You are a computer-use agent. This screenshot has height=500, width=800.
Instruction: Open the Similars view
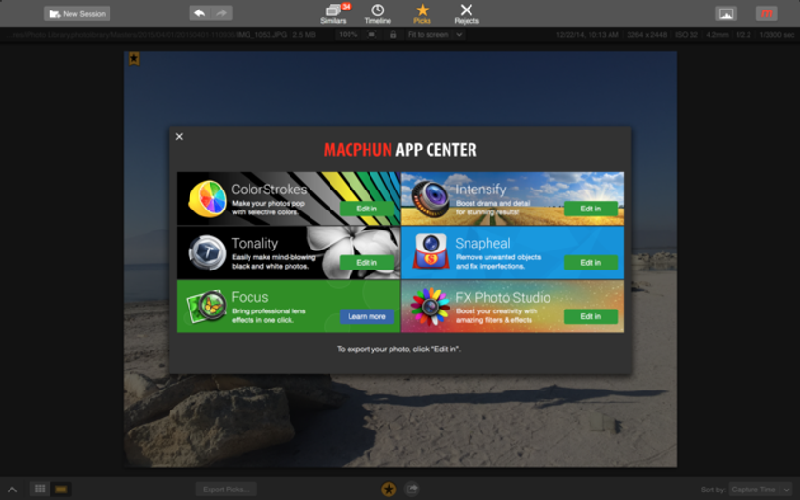click(x=333, y=13)
